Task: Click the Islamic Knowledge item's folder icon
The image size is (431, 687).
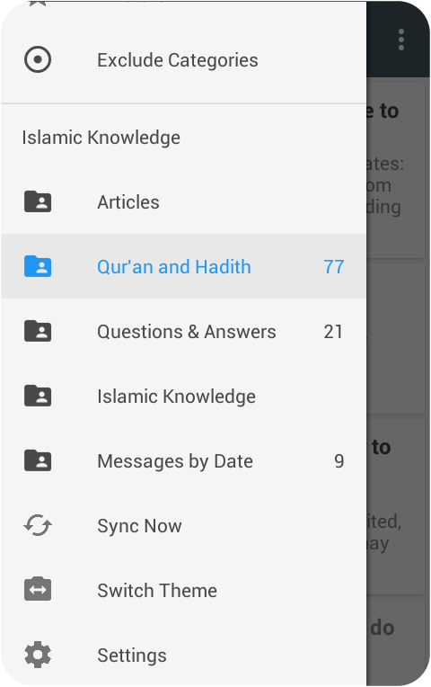Action: [x=38, y=396]
